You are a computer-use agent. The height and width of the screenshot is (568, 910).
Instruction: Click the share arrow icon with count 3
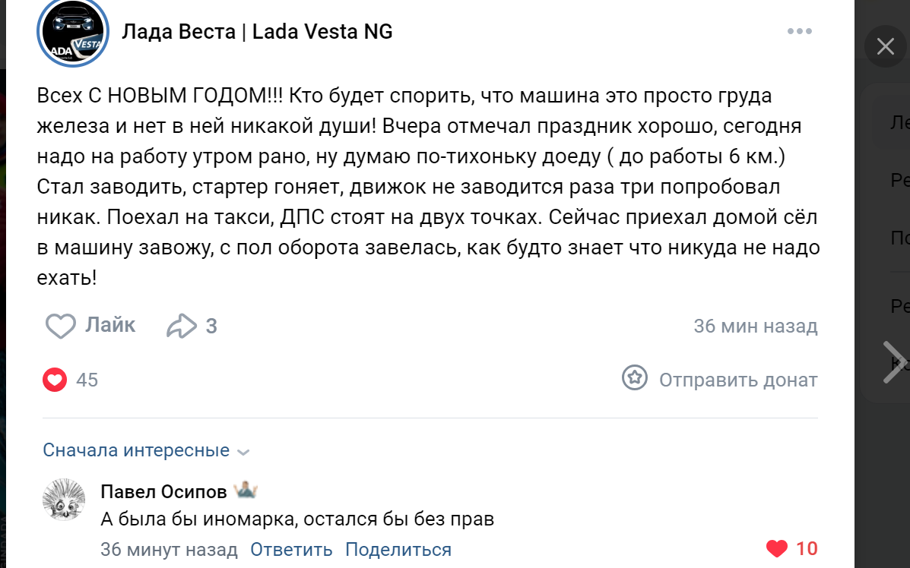tap(182, 327)
